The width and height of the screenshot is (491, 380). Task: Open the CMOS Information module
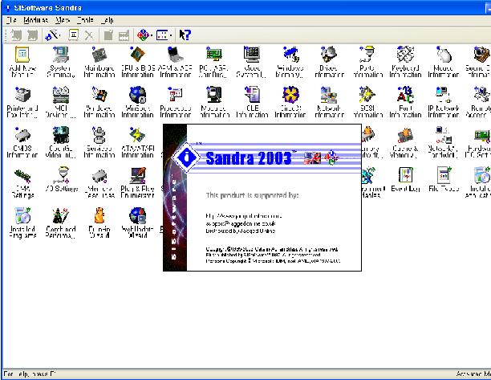[22, 142]
